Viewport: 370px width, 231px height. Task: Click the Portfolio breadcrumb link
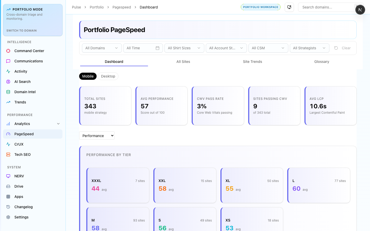pyautogui.click(x=97, y=7)
